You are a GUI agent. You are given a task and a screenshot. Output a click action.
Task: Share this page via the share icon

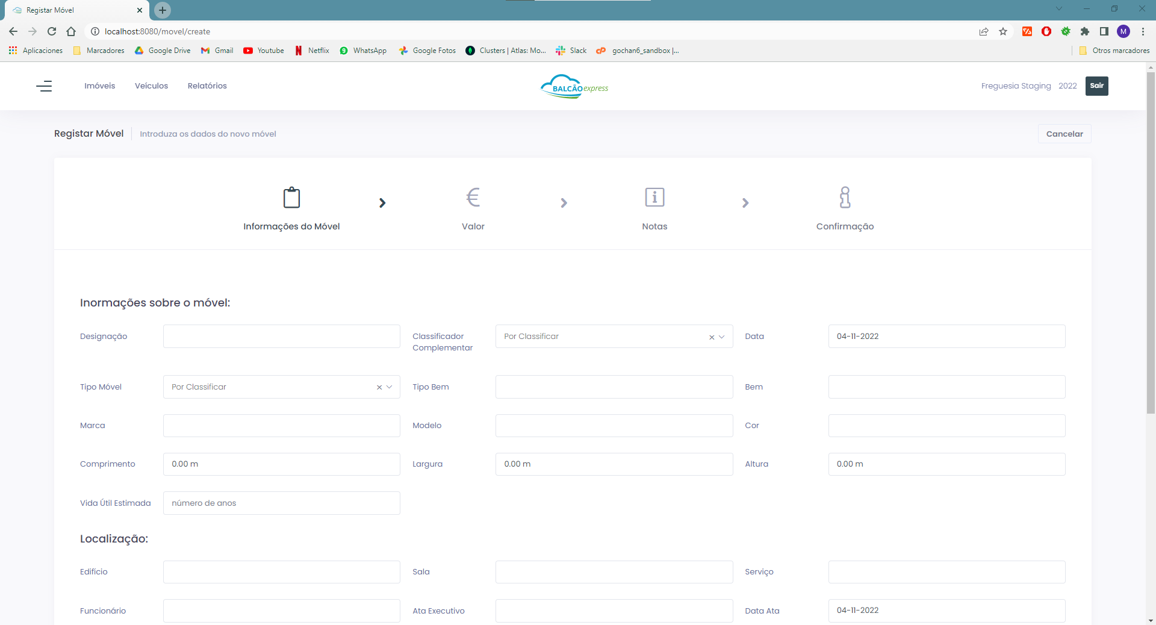tap(984, 31)
